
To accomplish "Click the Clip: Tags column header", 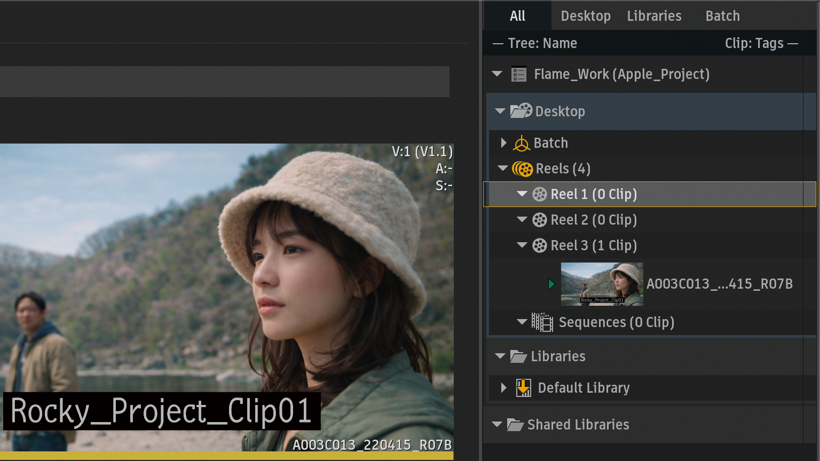I will coord(754,43).
